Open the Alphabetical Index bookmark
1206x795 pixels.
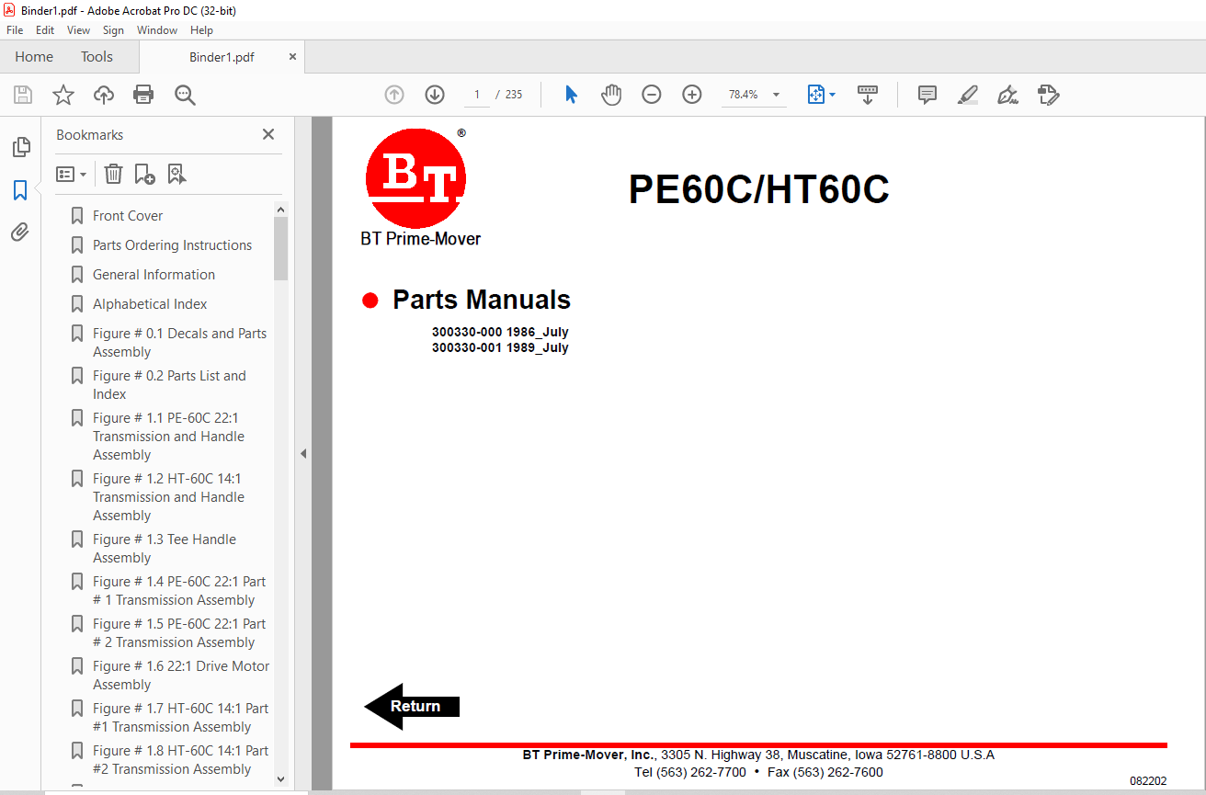pyautogui.click(x=150, y=304)
